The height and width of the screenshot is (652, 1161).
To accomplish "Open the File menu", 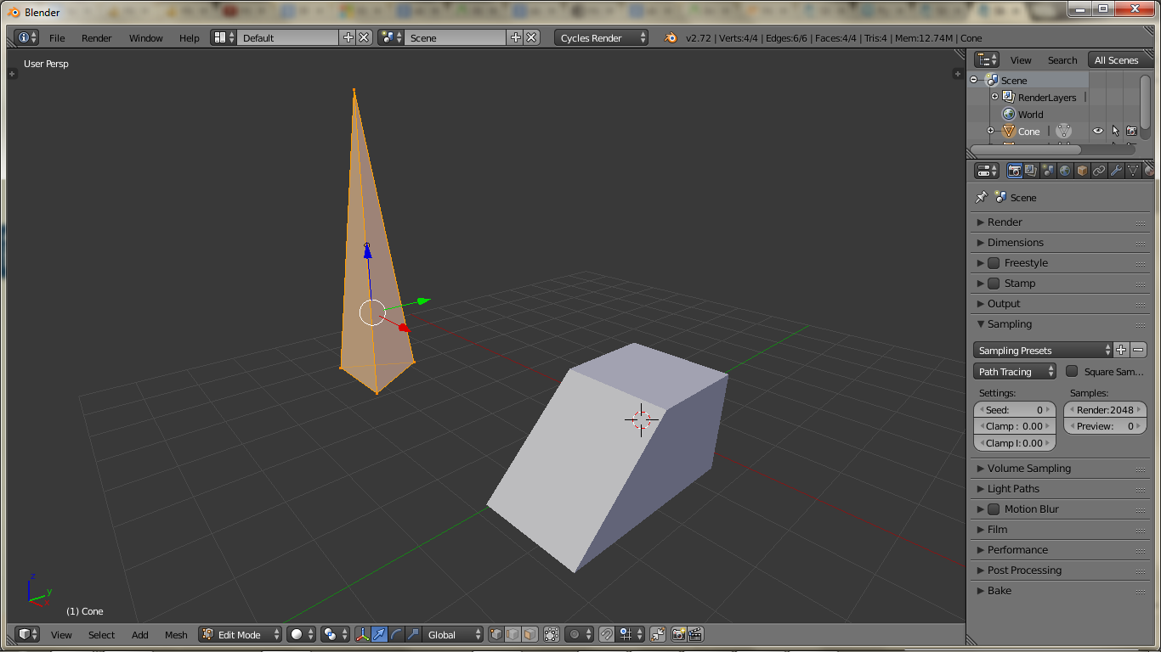I will pos(57,37).
